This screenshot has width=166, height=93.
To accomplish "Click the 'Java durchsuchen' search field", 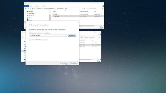I will coord(94,9).
